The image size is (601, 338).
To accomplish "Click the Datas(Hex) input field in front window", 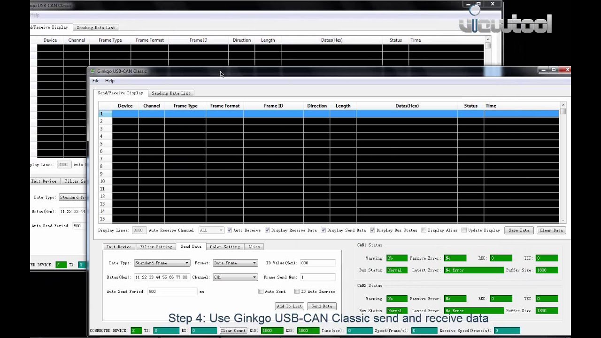I will click(x=162, y=277).
